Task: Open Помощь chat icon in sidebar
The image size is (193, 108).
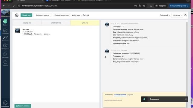Action: click(x=5, y=63)
